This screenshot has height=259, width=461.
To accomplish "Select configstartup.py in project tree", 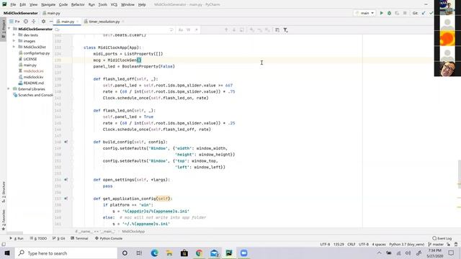I will click(x=36, y=53).
